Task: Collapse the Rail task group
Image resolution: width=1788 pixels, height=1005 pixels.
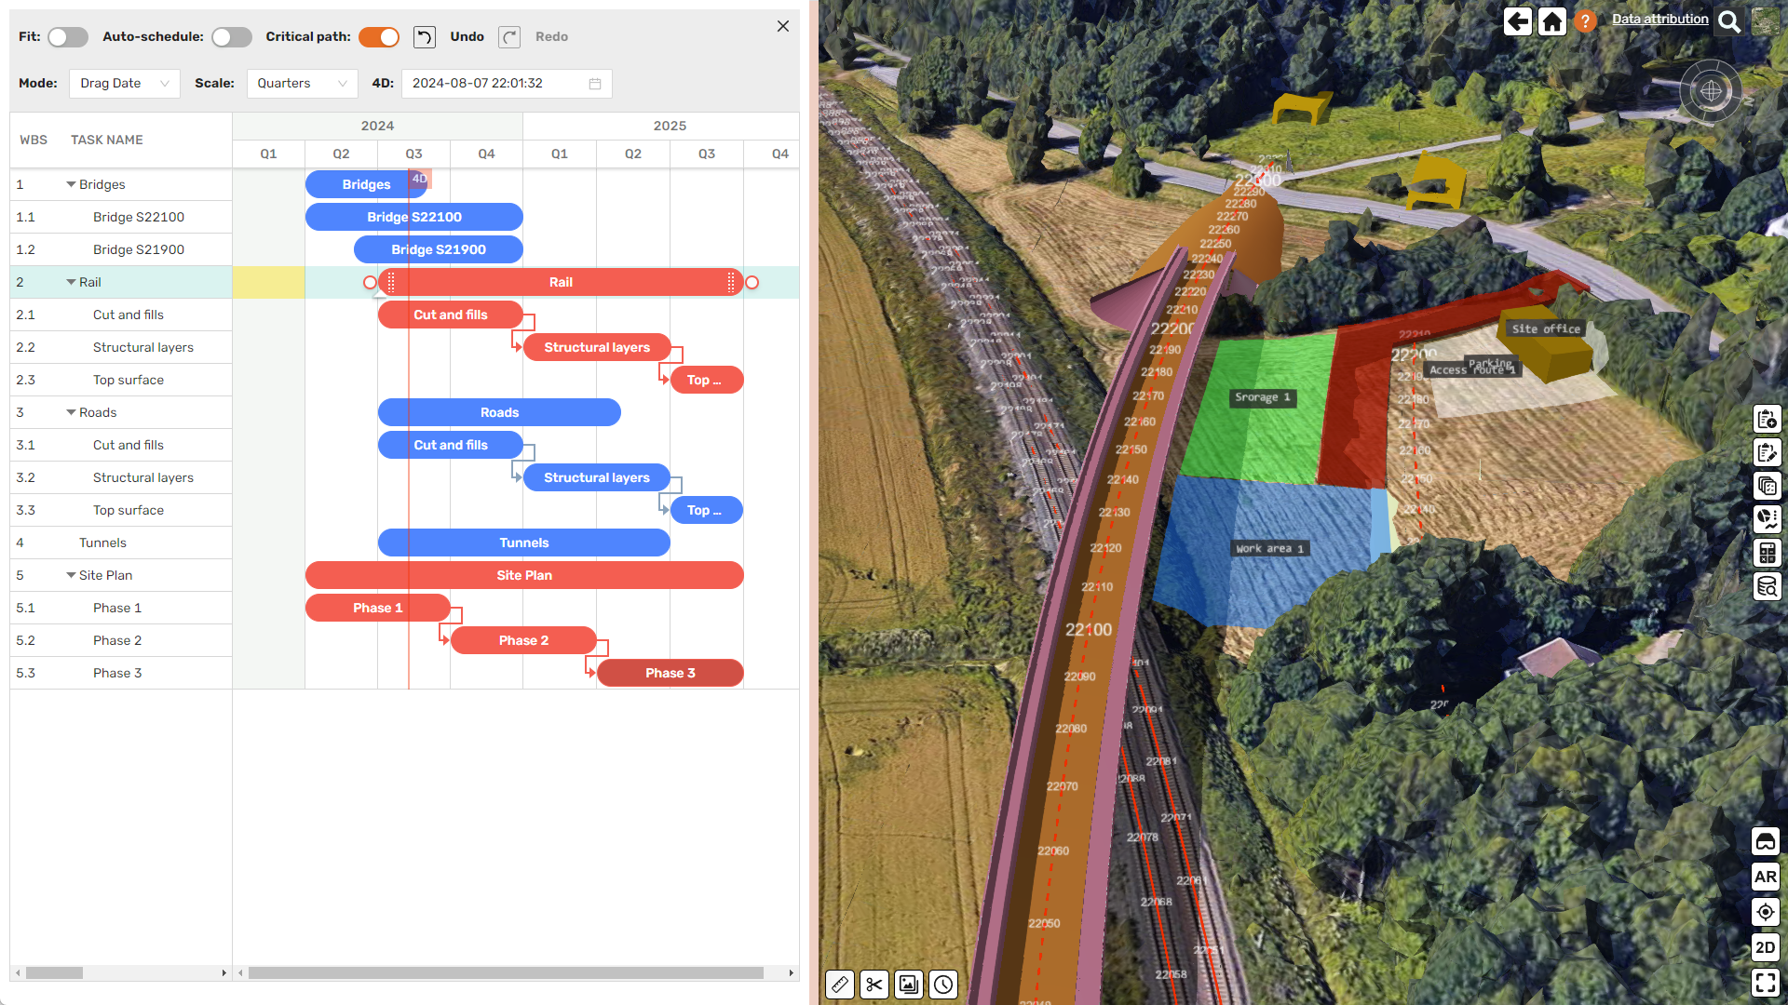Action: (71, 282)
